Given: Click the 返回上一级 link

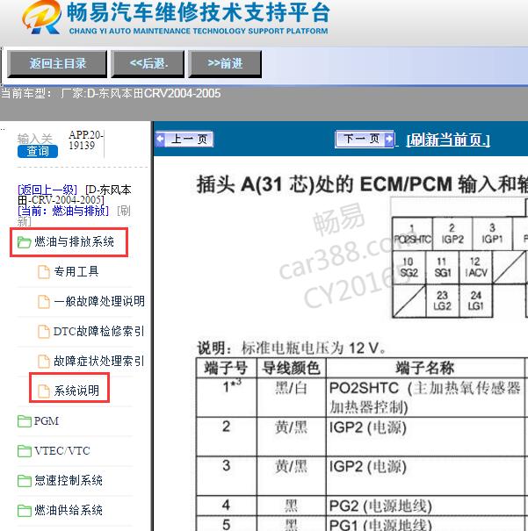Looking at the screenshot, I should pos(47,190).
